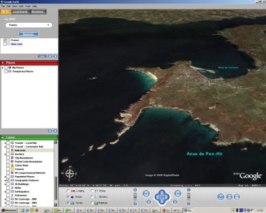This screenshot has width=266, height=213.
Task: Click the move down arrow on navigation pad
Action: tap(162, 202)
